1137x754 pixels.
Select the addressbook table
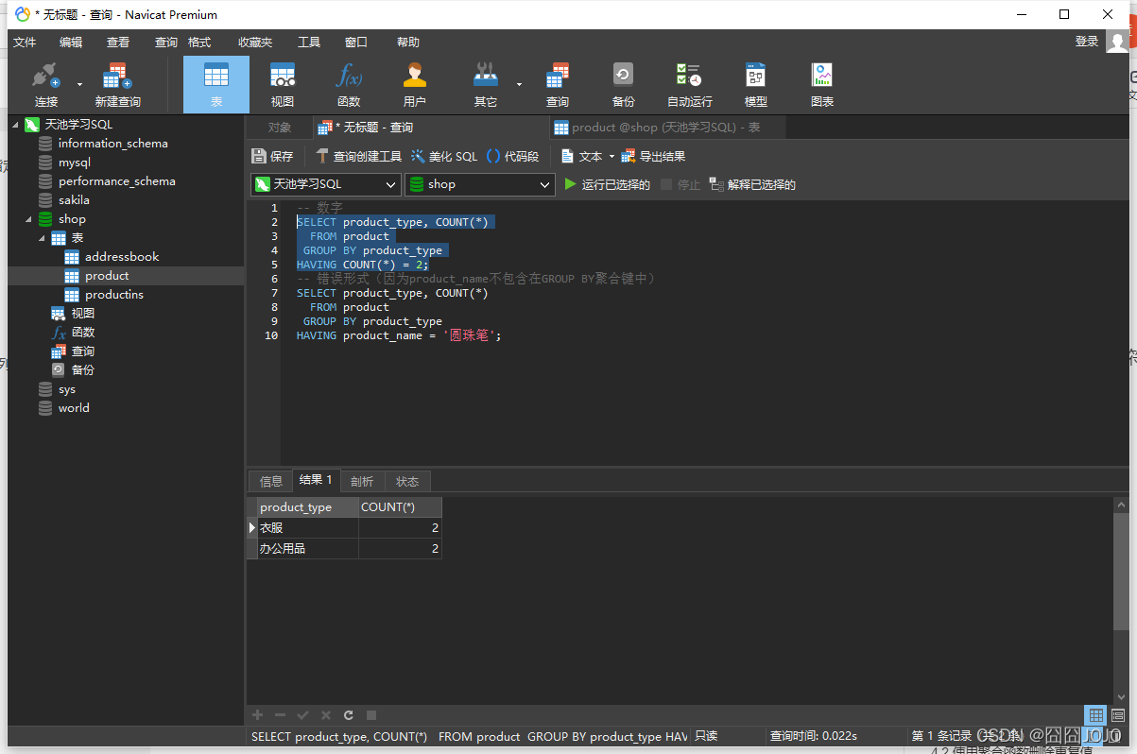point(122,257)
